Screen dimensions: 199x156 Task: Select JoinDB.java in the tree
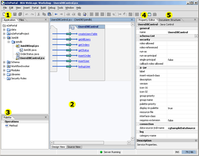click(30, 50)
